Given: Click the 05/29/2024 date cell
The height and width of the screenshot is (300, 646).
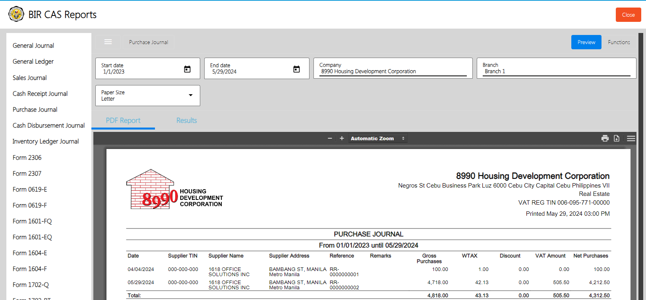Looking at the screenshot, I should click(x=141, y=283).
